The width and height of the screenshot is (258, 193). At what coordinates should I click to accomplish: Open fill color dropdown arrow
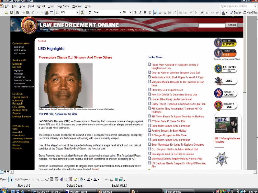tap(85, 180)
